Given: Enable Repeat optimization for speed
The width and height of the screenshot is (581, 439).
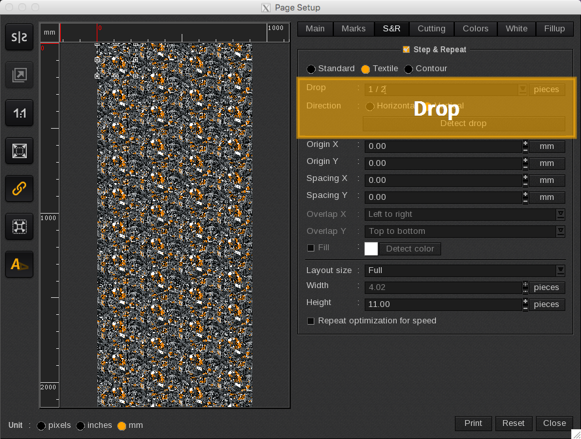Looking at the screenshot, I should pyautogui.click(x=311, y=321).
